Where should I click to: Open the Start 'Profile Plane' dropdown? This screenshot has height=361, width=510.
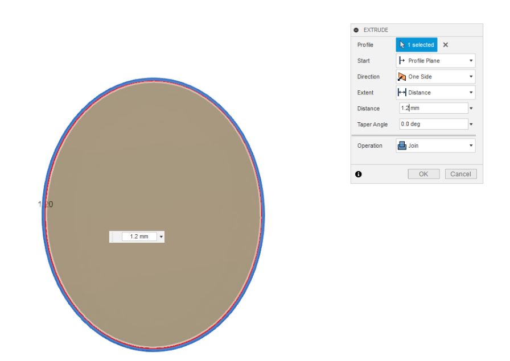click(435, 60)
